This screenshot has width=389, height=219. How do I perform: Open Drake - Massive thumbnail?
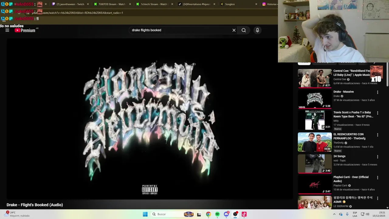coord(315,99)
